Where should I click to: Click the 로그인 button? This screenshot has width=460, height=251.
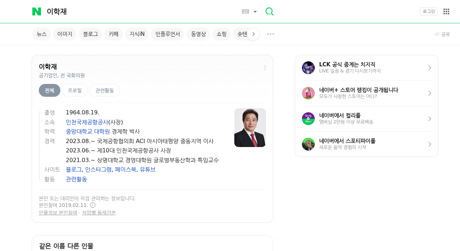(429, 11)
